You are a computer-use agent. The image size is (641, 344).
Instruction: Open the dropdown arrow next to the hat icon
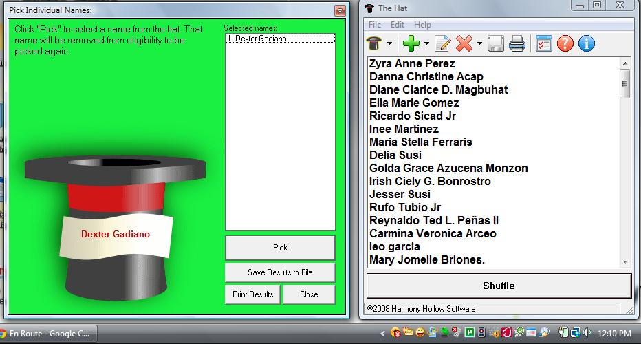pos(389,43)
